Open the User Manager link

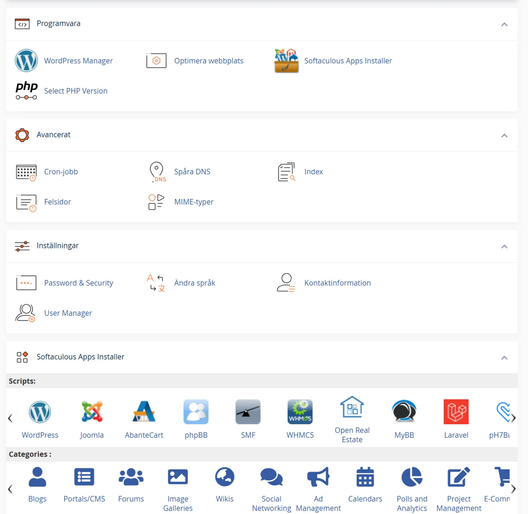pyautogui.click(x=68, y=313)
